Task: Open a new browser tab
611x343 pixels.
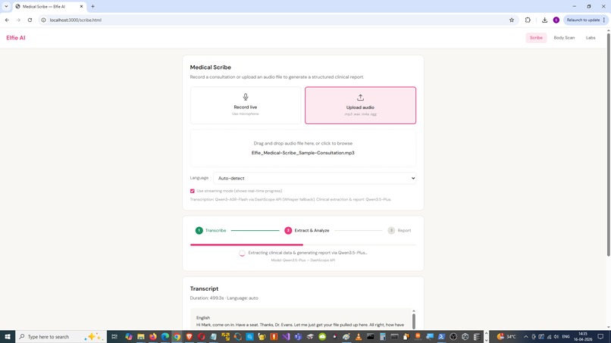Action: pos(92,6)
